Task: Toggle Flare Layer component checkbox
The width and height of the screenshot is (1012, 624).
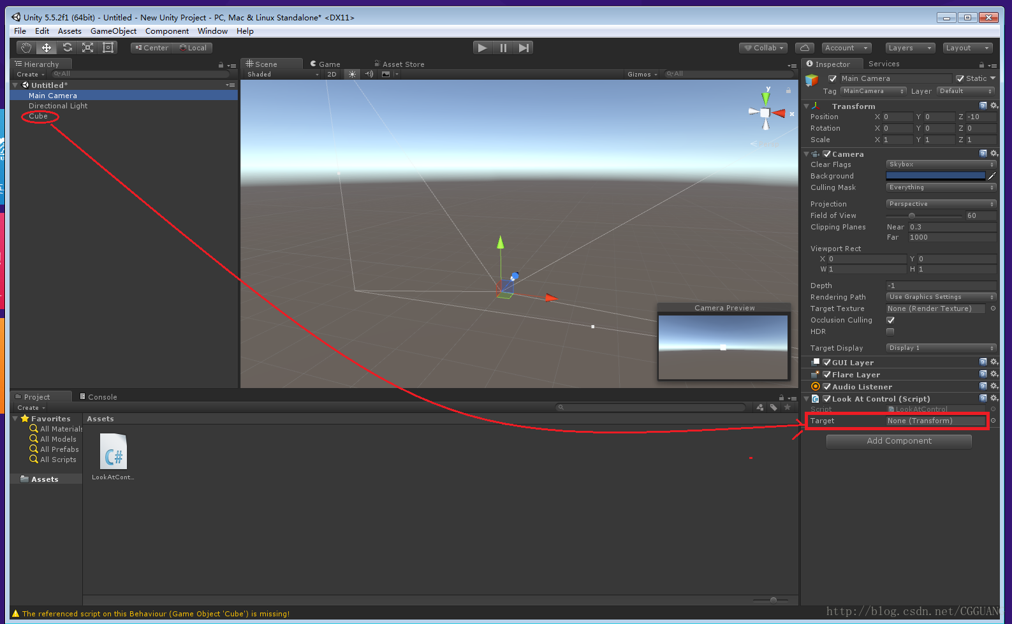Action: coord(827,375)
